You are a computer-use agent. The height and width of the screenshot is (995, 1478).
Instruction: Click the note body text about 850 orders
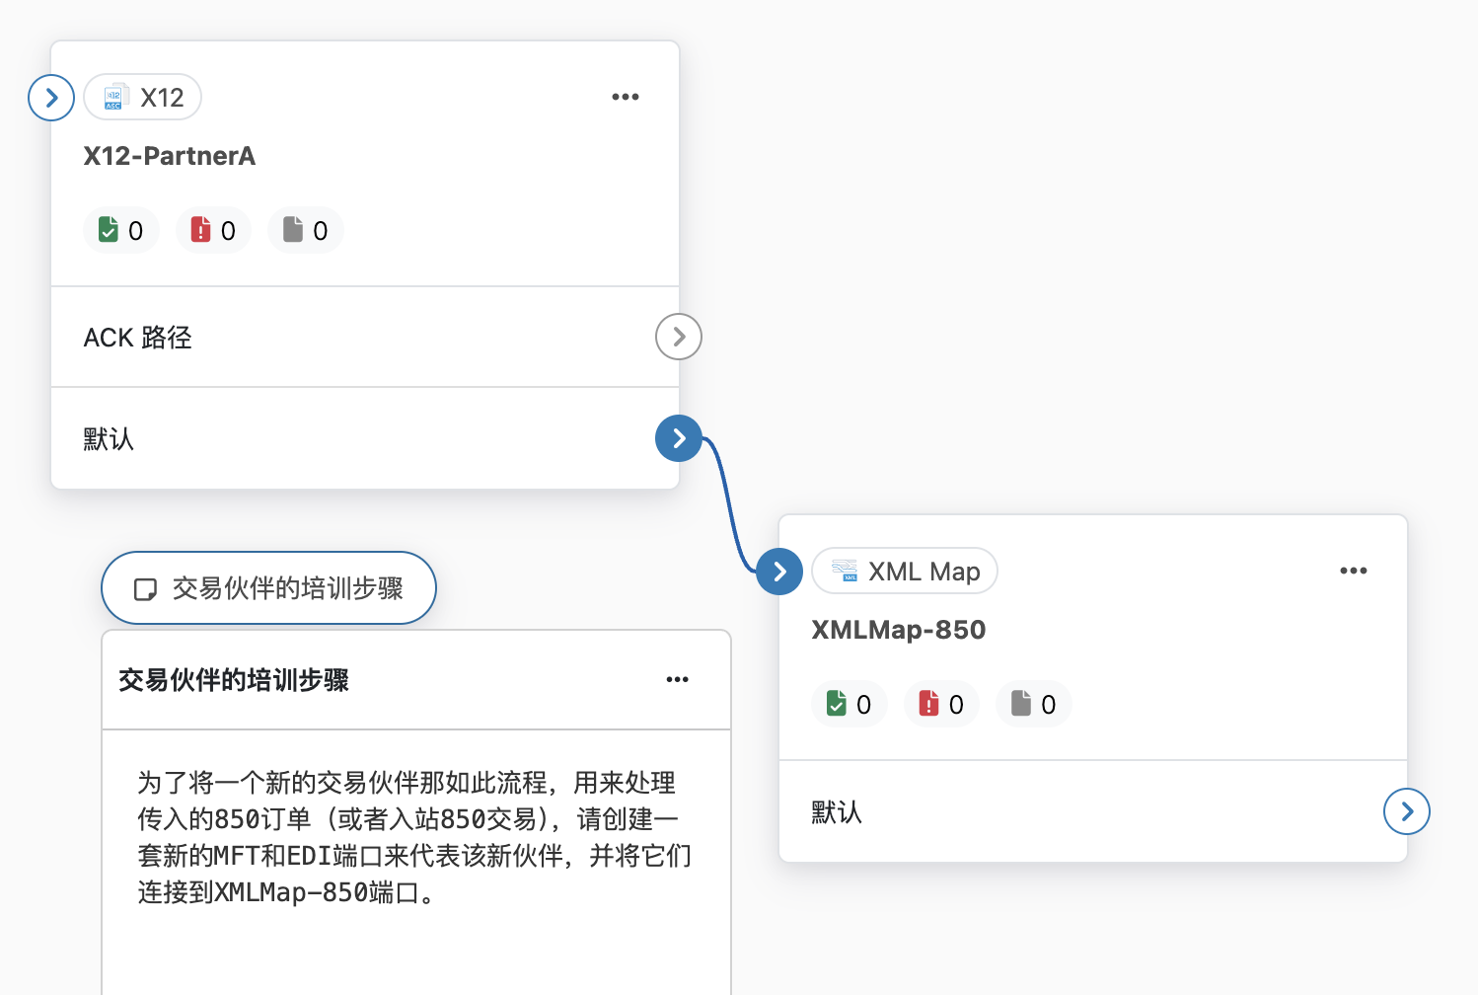[414, 837]
